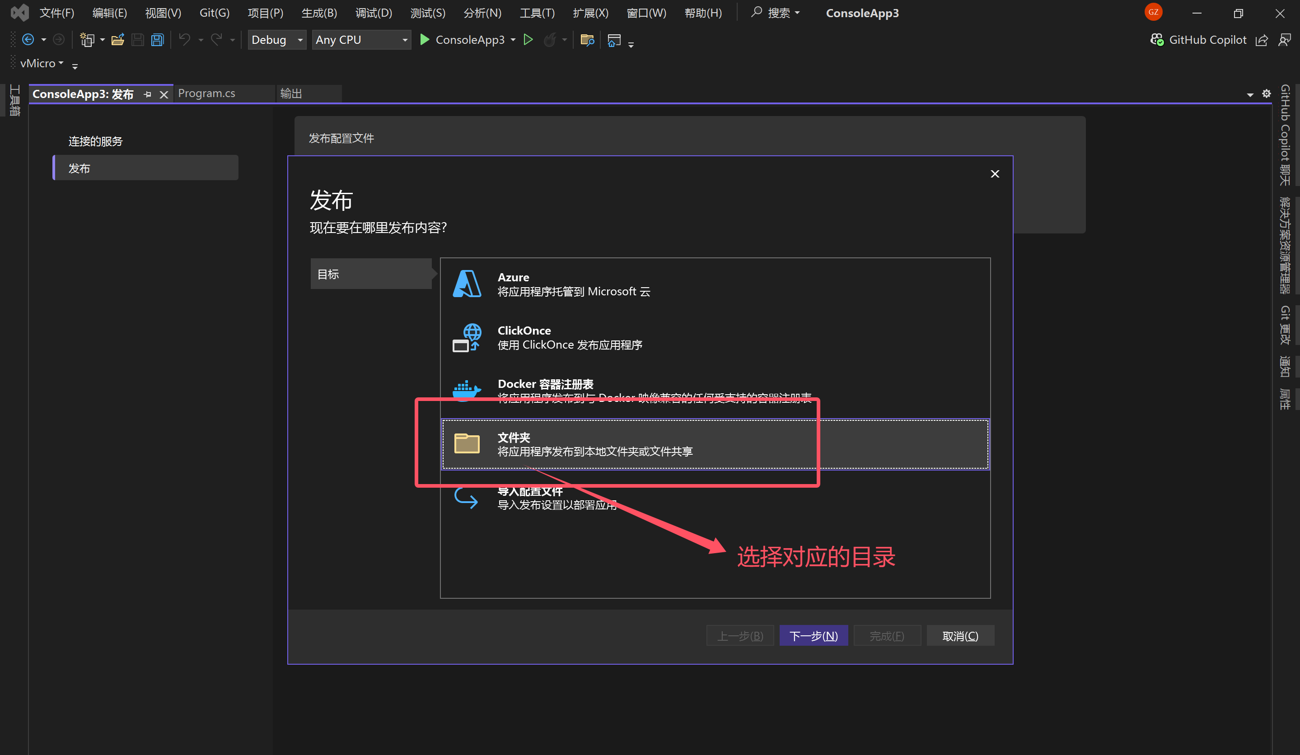Image resolution: width=1300 pixels, height=755 pixels.
Task: Click the Open File folder icon
Action: pos(117,40)
